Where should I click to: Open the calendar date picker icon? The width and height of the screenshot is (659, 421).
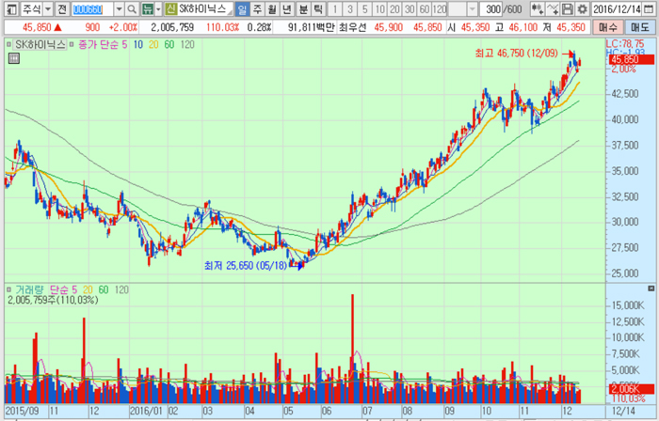(650, 8)
